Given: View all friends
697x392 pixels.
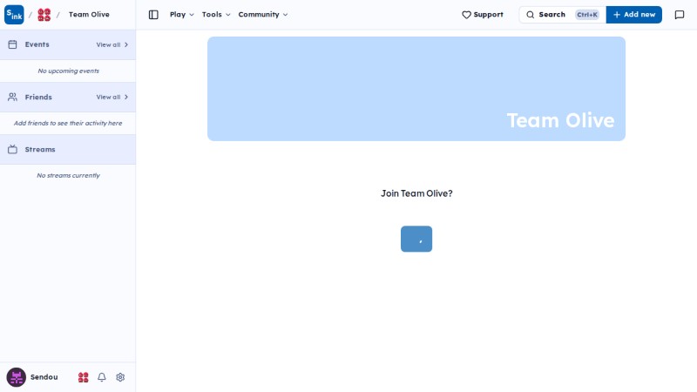Looking at the screenshot, I should click(112, 97).
